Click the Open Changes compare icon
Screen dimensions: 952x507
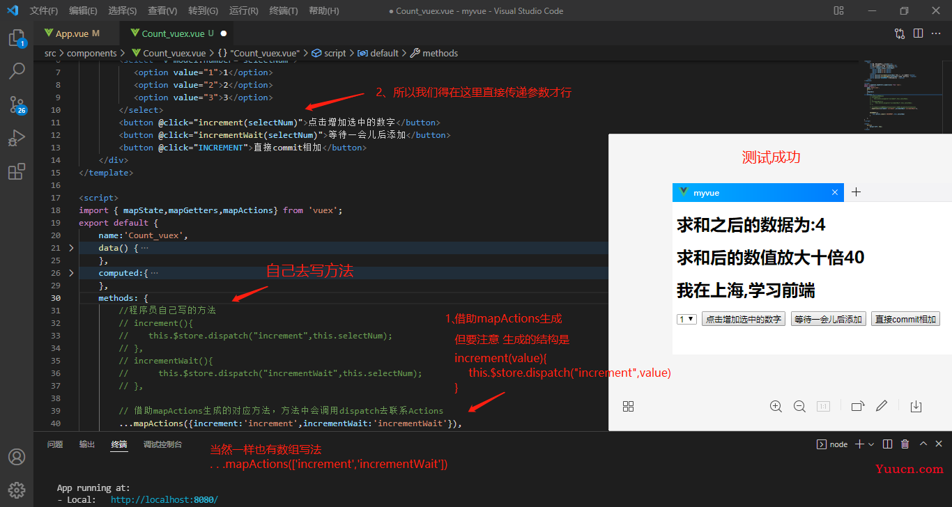tap(900, 33)
